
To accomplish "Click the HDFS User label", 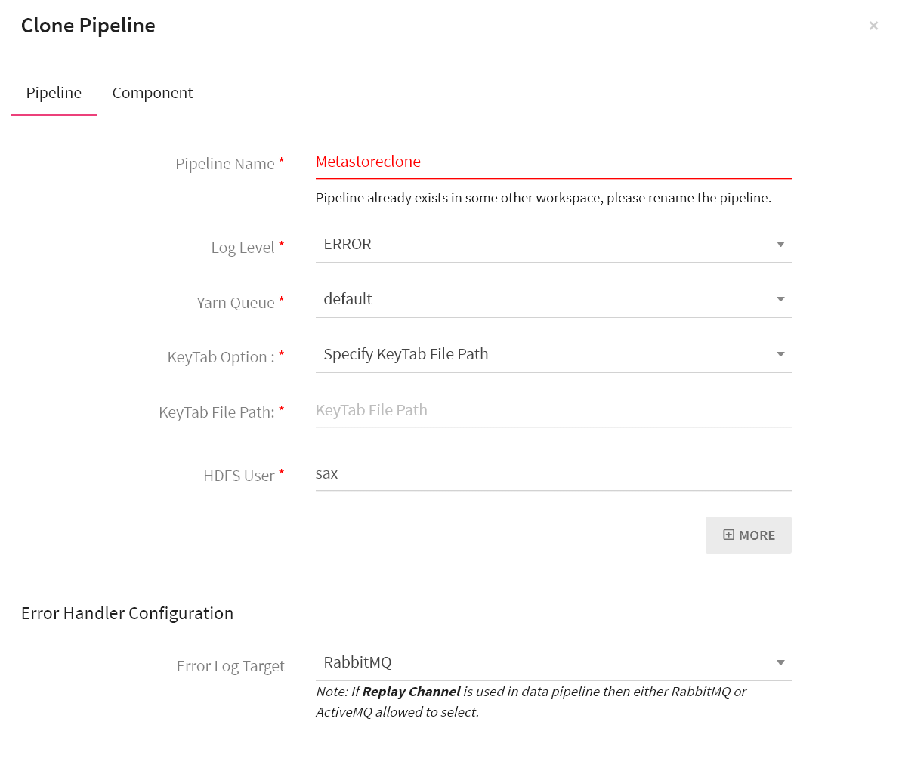I will coord(239,476).
